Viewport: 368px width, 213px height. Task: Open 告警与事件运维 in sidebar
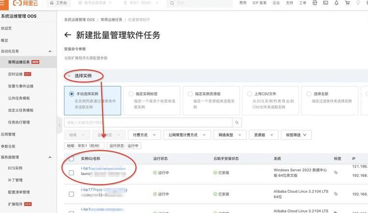pos(21,86)
